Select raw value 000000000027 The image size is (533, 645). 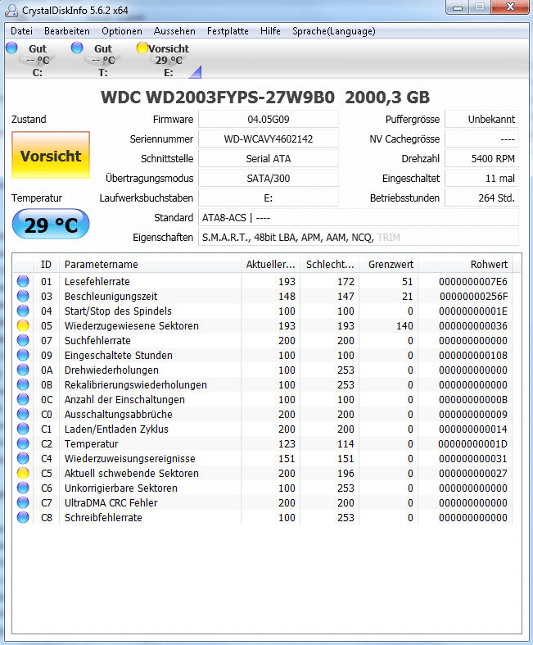tap(473, 474)
